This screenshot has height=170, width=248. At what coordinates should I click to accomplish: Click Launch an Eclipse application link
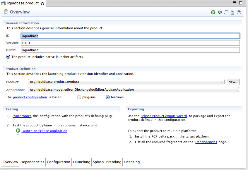[x=44, y=131]
